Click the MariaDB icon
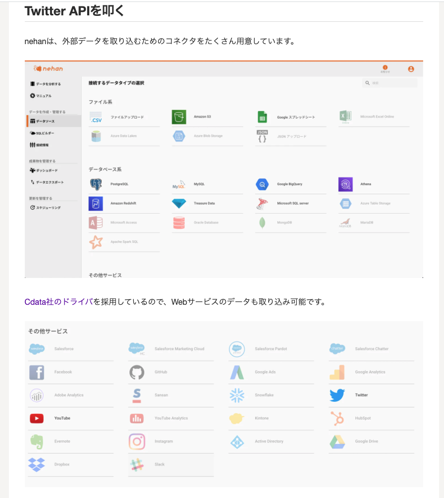This screenshot has width=444, height=498. click(x=345, y=223)
